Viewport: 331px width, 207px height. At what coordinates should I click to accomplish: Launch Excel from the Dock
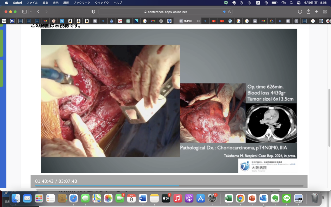(229, 198)
